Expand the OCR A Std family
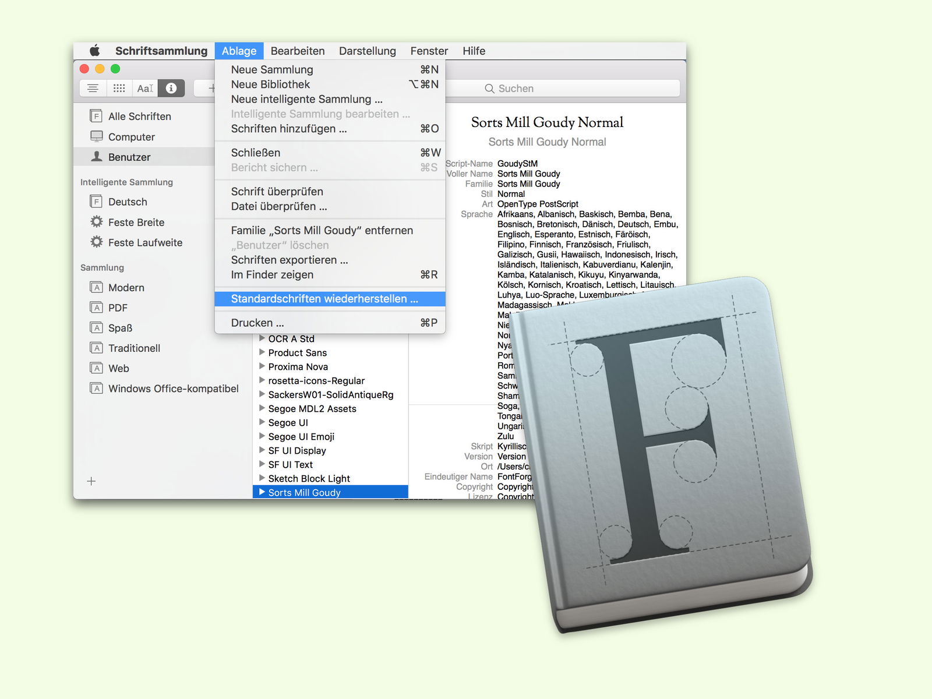 262,338
